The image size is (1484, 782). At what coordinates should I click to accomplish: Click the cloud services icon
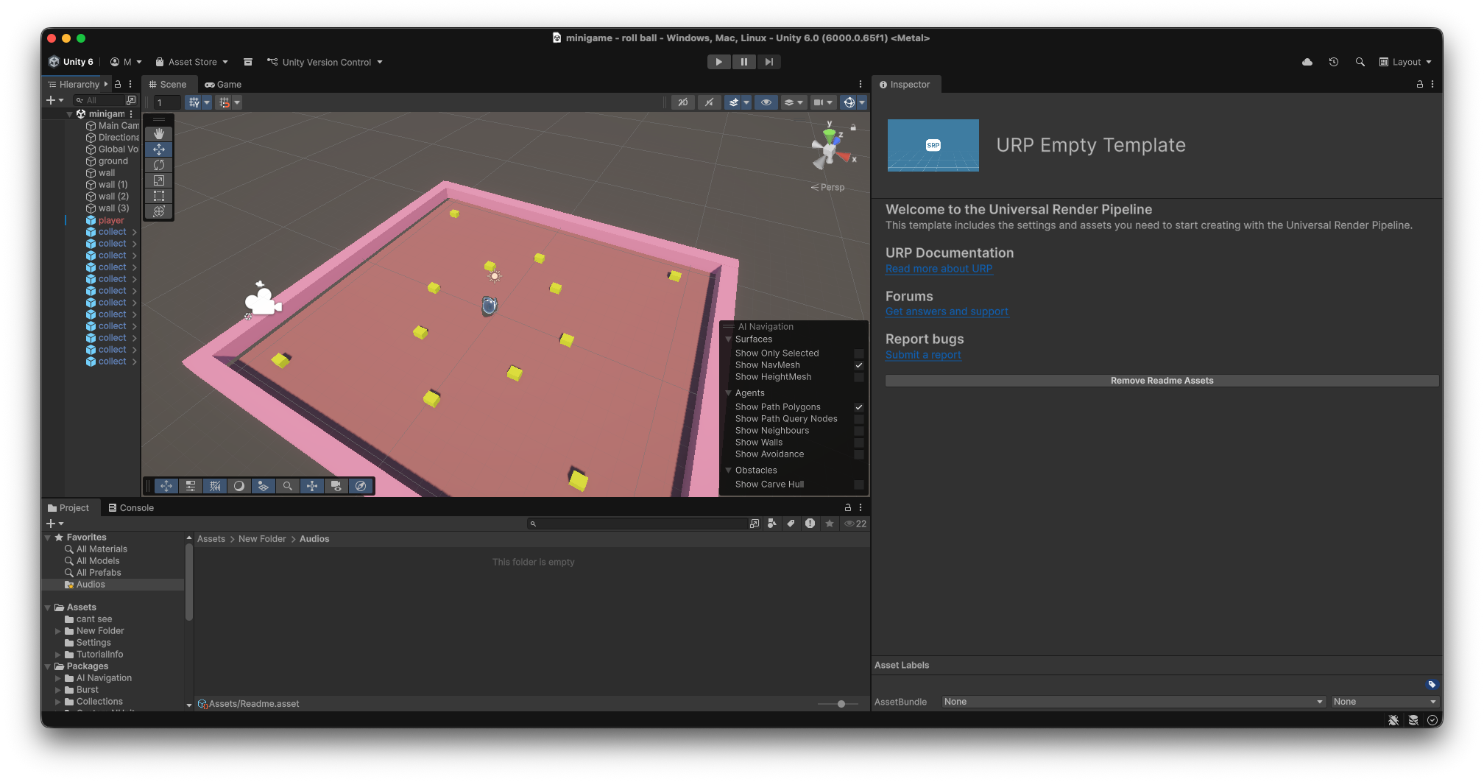click(1307, 62)
